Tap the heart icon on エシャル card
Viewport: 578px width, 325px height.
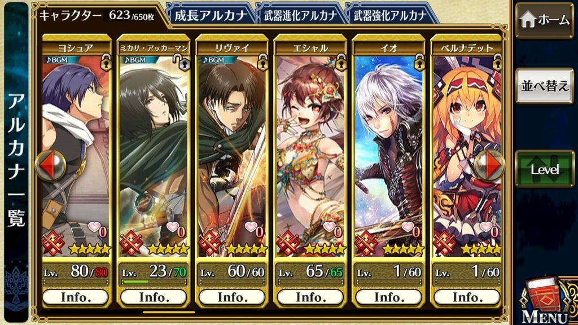click(x=329, y=227)
